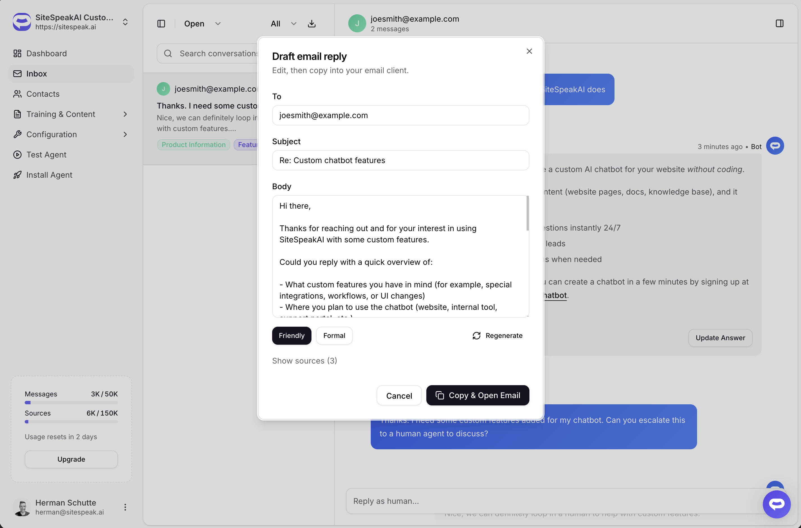Image resolution: width=801 pixels, height=528 pixels.
Task: Click the Sources usage progress bar
Action: tap(71, 421)
